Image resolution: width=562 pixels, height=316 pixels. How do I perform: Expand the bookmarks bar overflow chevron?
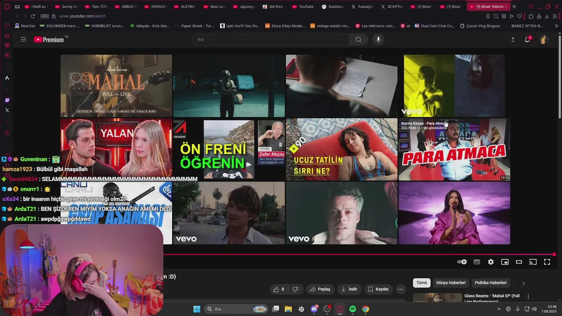556,26
